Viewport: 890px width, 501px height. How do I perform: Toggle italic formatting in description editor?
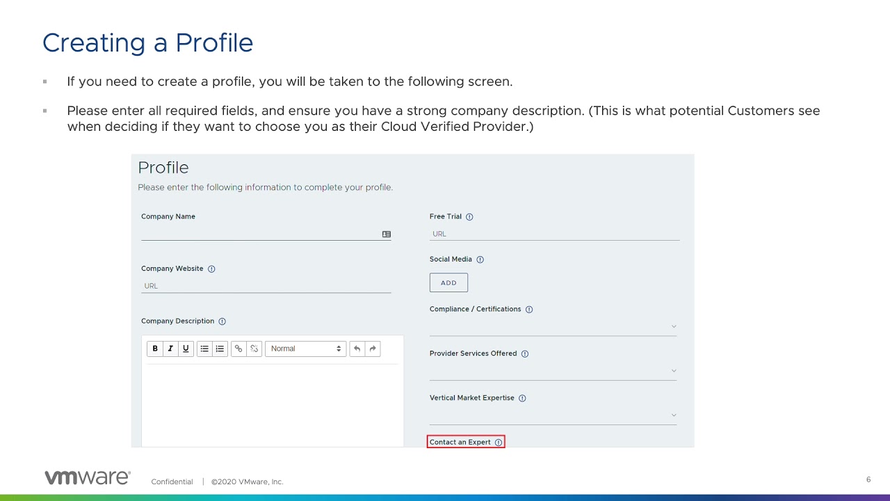click(170, 349)
